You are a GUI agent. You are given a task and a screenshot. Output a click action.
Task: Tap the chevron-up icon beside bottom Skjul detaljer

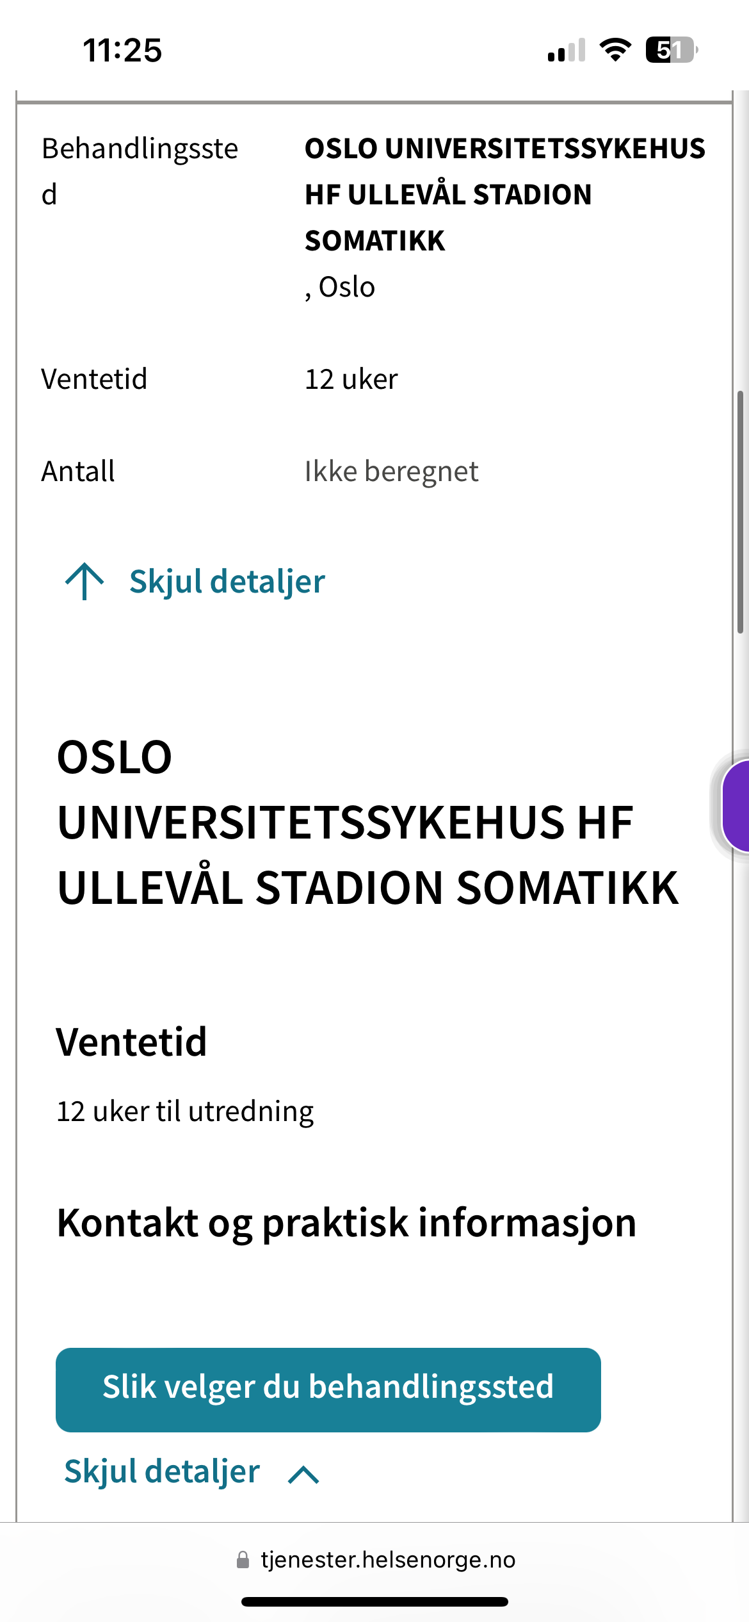[x=303, y=1474]
